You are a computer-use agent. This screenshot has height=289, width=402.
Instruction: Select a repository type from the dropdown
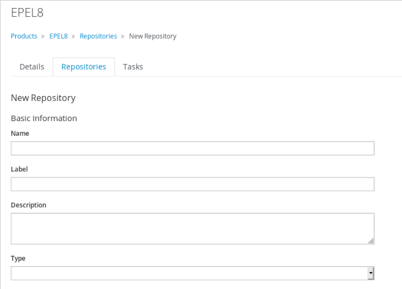click(193, 273)
